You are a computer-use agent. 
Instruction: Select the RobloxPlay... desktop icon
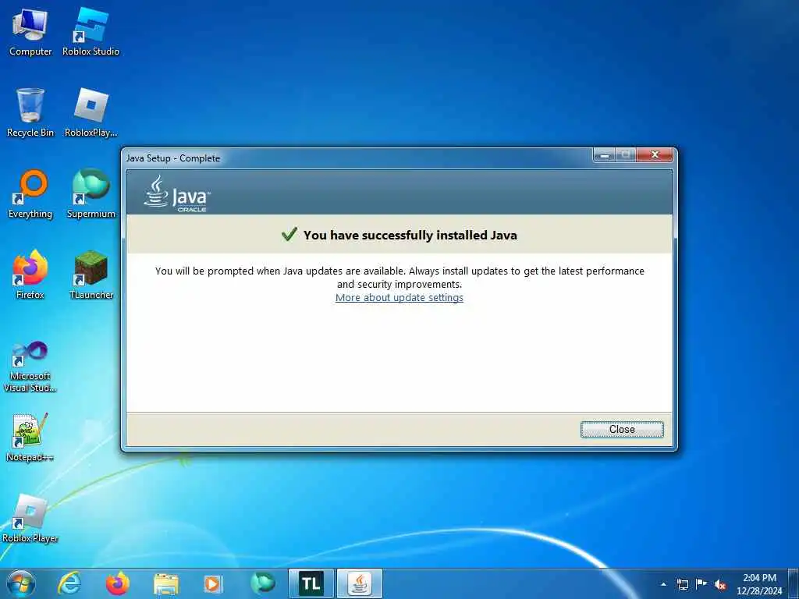tap(91, 112)
